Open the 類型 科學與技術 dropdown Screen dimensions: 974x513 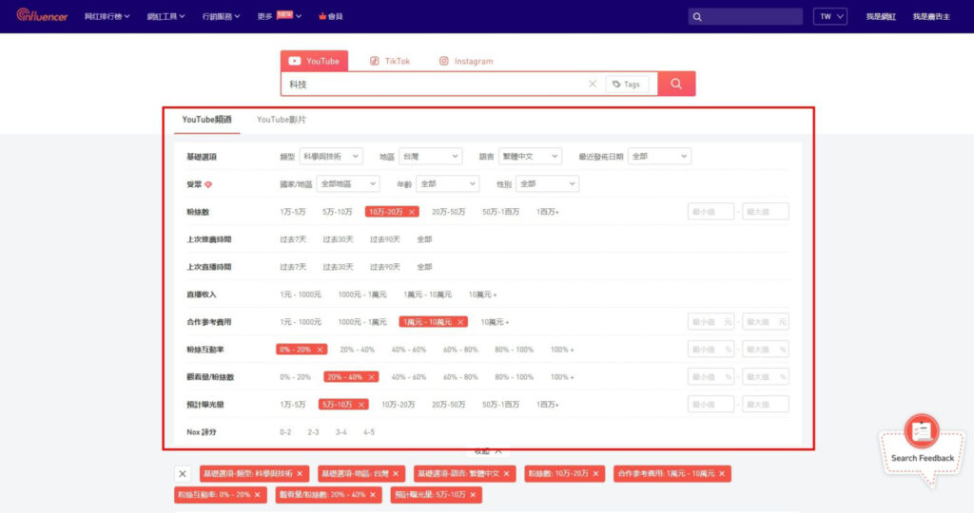pyautogui.click(x=331, y=156)
